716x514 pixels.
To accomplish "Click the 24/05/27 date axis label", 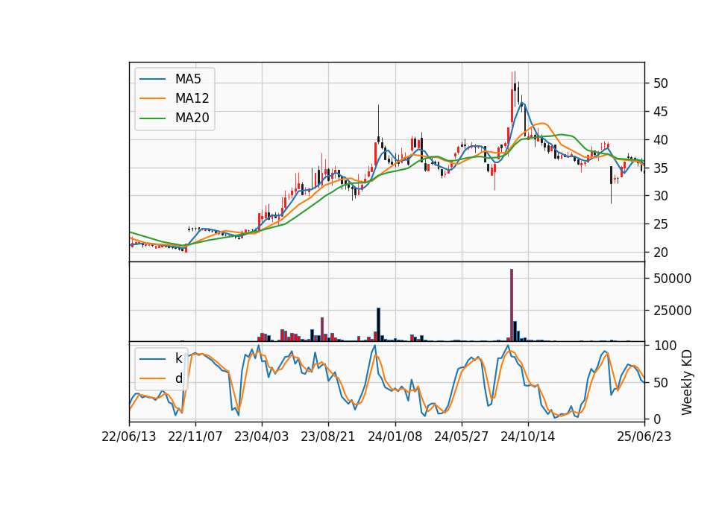I will [x=461, y=437].
